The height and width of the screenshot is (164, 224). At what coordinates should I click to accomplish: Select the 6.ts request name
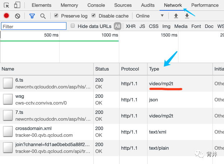point(19,80)
